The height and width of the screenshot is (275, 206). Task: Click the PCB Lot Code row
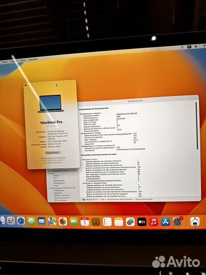100,124
